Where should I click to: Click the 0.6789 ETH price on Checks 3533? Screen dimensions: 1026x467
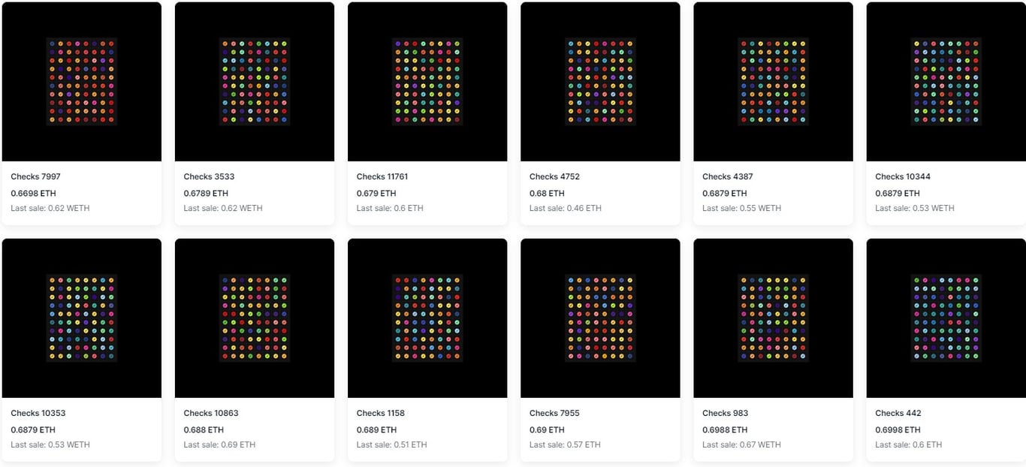[x=206, y=193]
